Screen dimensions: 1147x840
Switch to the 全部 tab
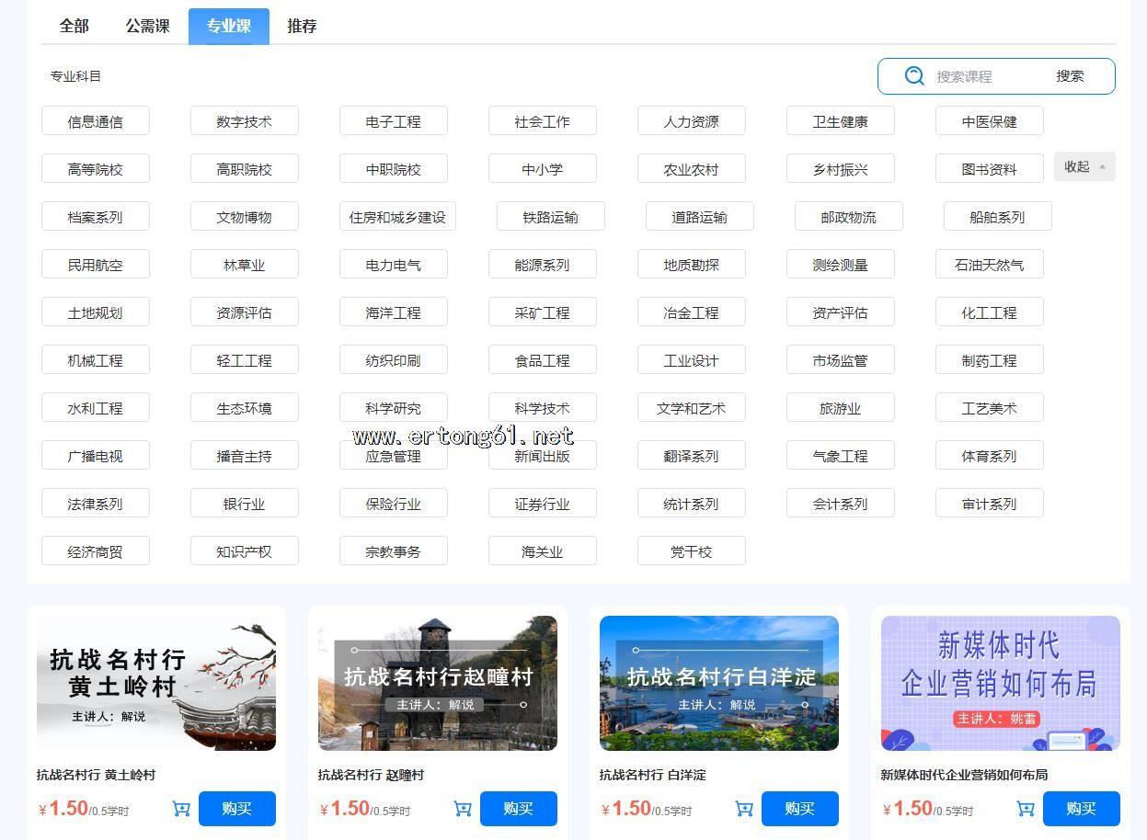point(74,26)
